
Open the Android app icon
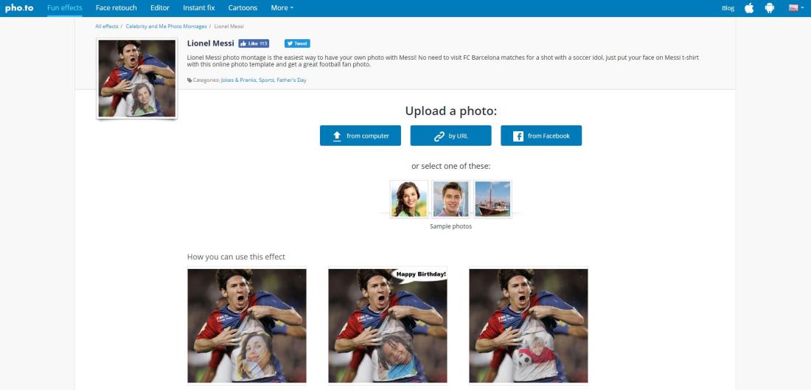[770, 8]
